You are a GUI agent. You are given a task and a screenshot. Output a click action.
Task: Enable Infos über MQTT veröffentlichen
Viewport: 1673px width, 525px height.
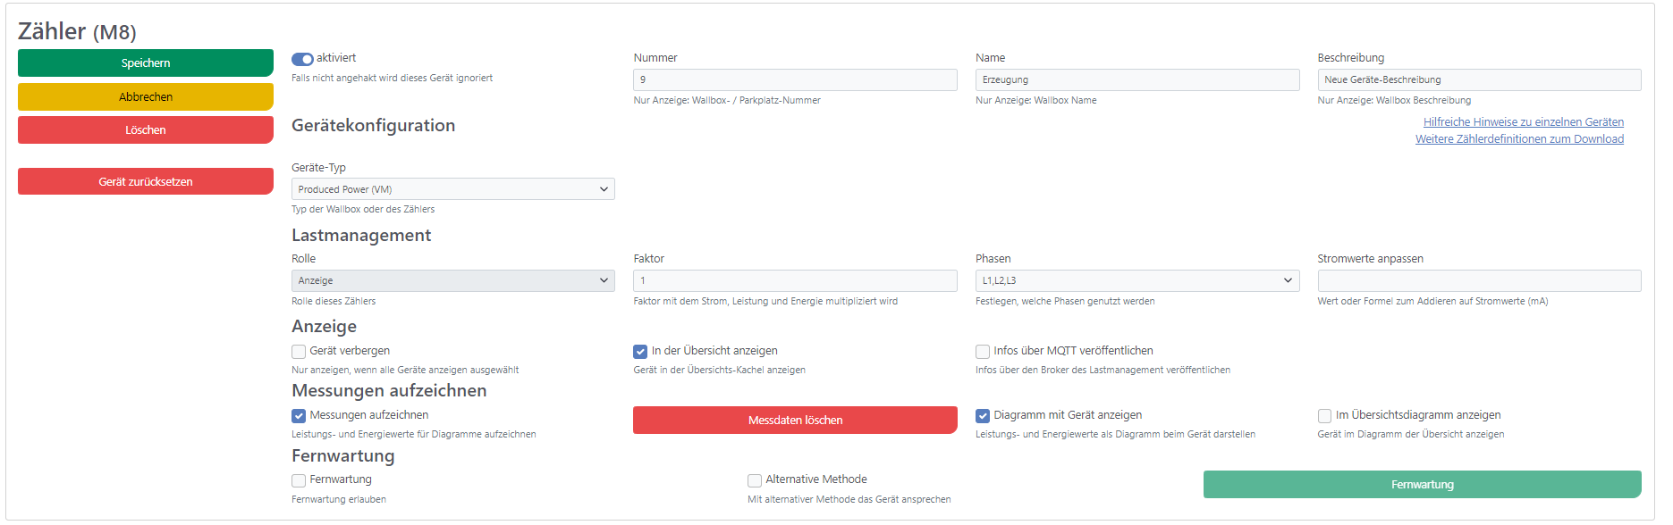tap(983, 352)
